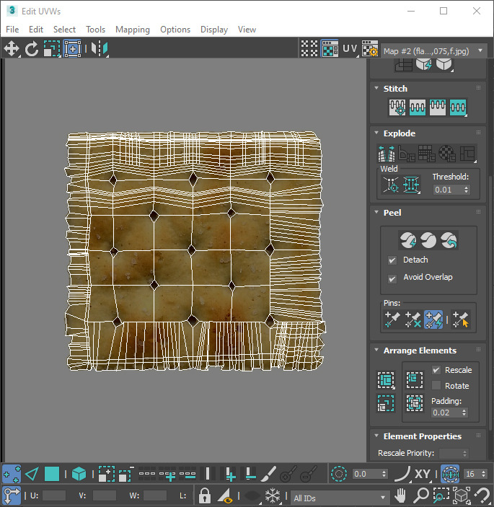Open the Map #2 texture dropdown
The width and height of the screenshot is (494, 507).
[x=433, y=50]
